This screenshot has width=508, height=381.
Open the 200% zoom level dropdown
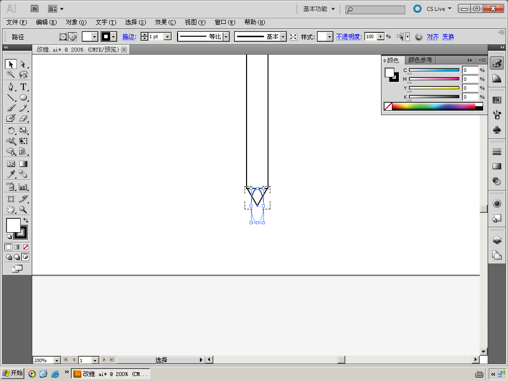pyautogui.click(x=57, y=360)
